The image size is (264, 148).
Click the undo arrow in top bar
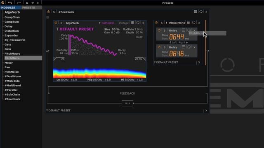(x=10, y=3)
